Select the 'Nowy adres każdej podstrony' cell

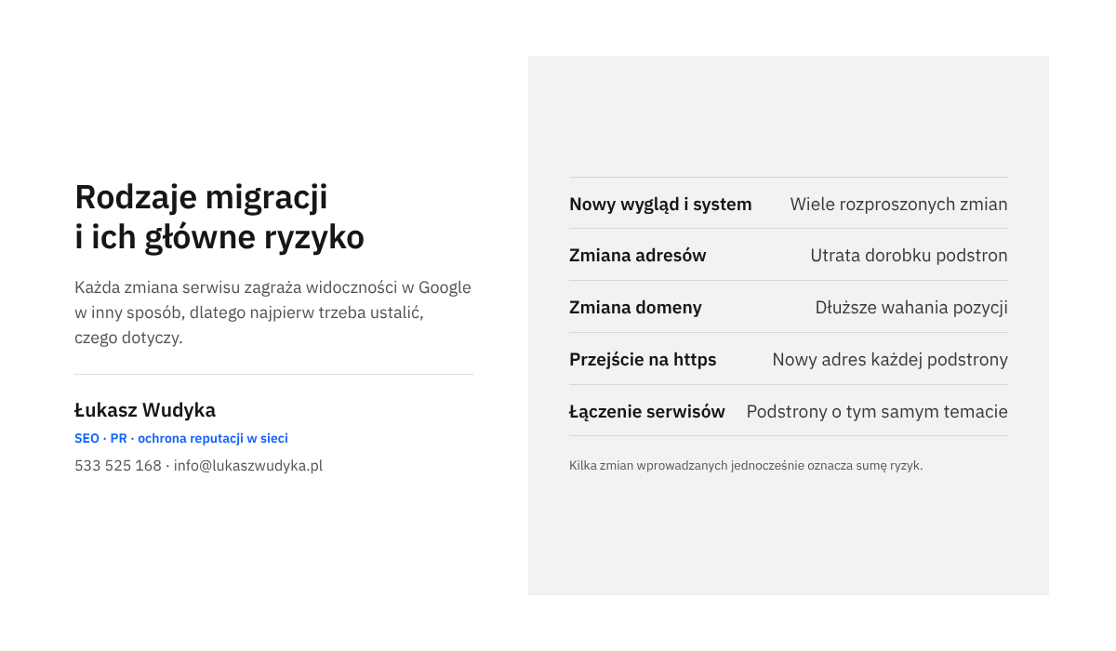(x=890, y=359)
